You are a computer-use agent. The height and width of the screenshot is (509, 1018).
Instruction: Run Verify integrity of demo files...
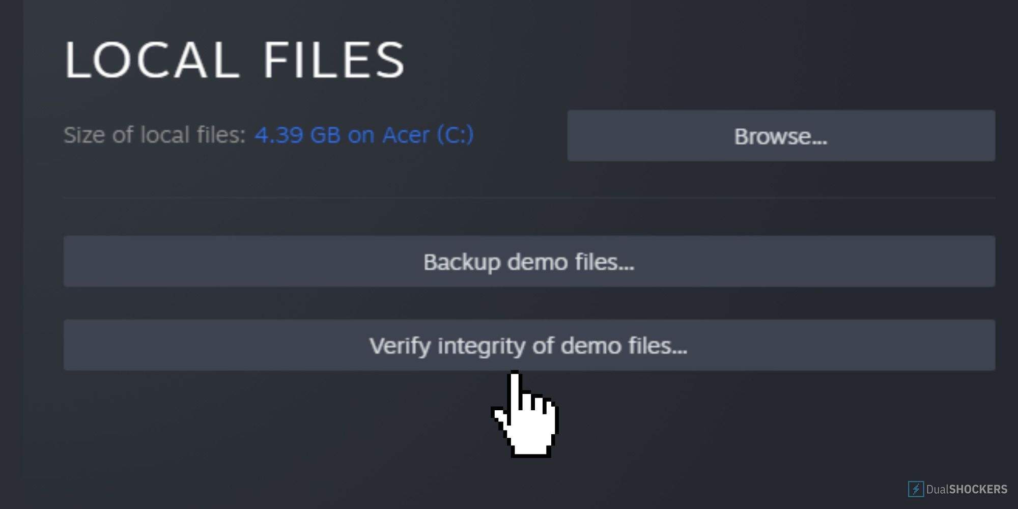(529, 345)
